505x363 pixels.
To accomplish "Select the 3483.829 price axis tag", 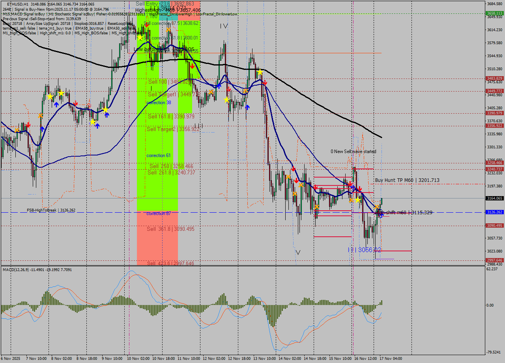I will (494, 79).
